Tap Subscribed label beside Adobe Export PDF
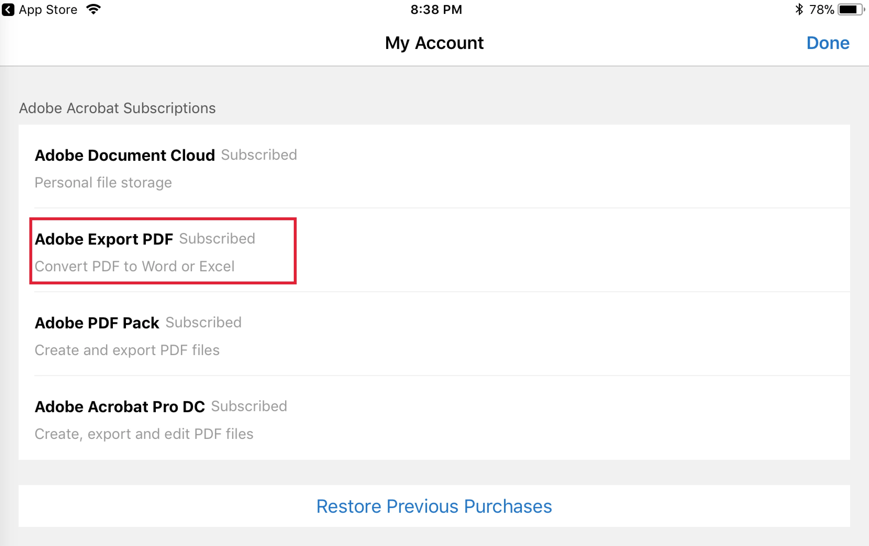This screenshot has height=546, width=869. tap(217, 239)
